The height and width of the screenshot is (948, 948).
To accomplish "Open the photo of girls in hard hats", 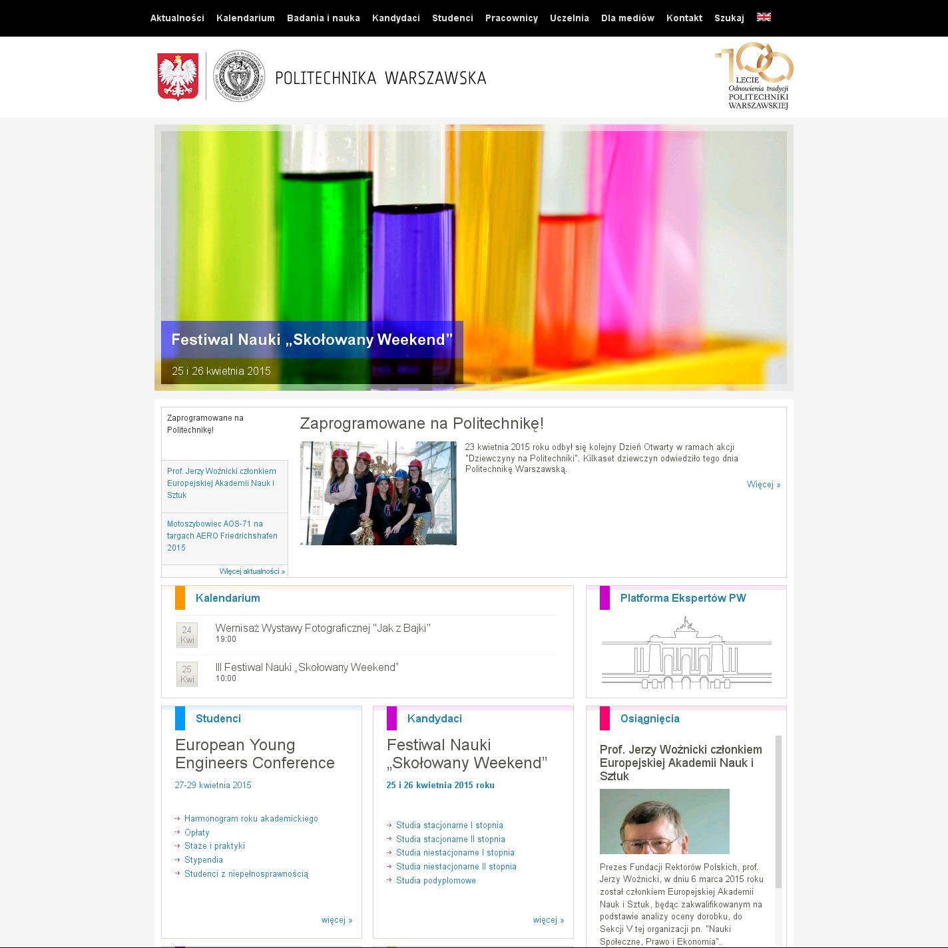I will click(x=378, y=493).
